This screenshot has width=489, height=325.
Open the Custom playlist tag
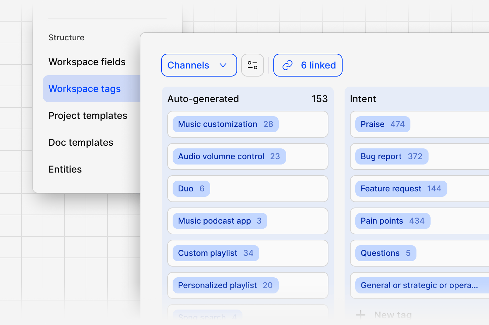(x=216, y=253)
